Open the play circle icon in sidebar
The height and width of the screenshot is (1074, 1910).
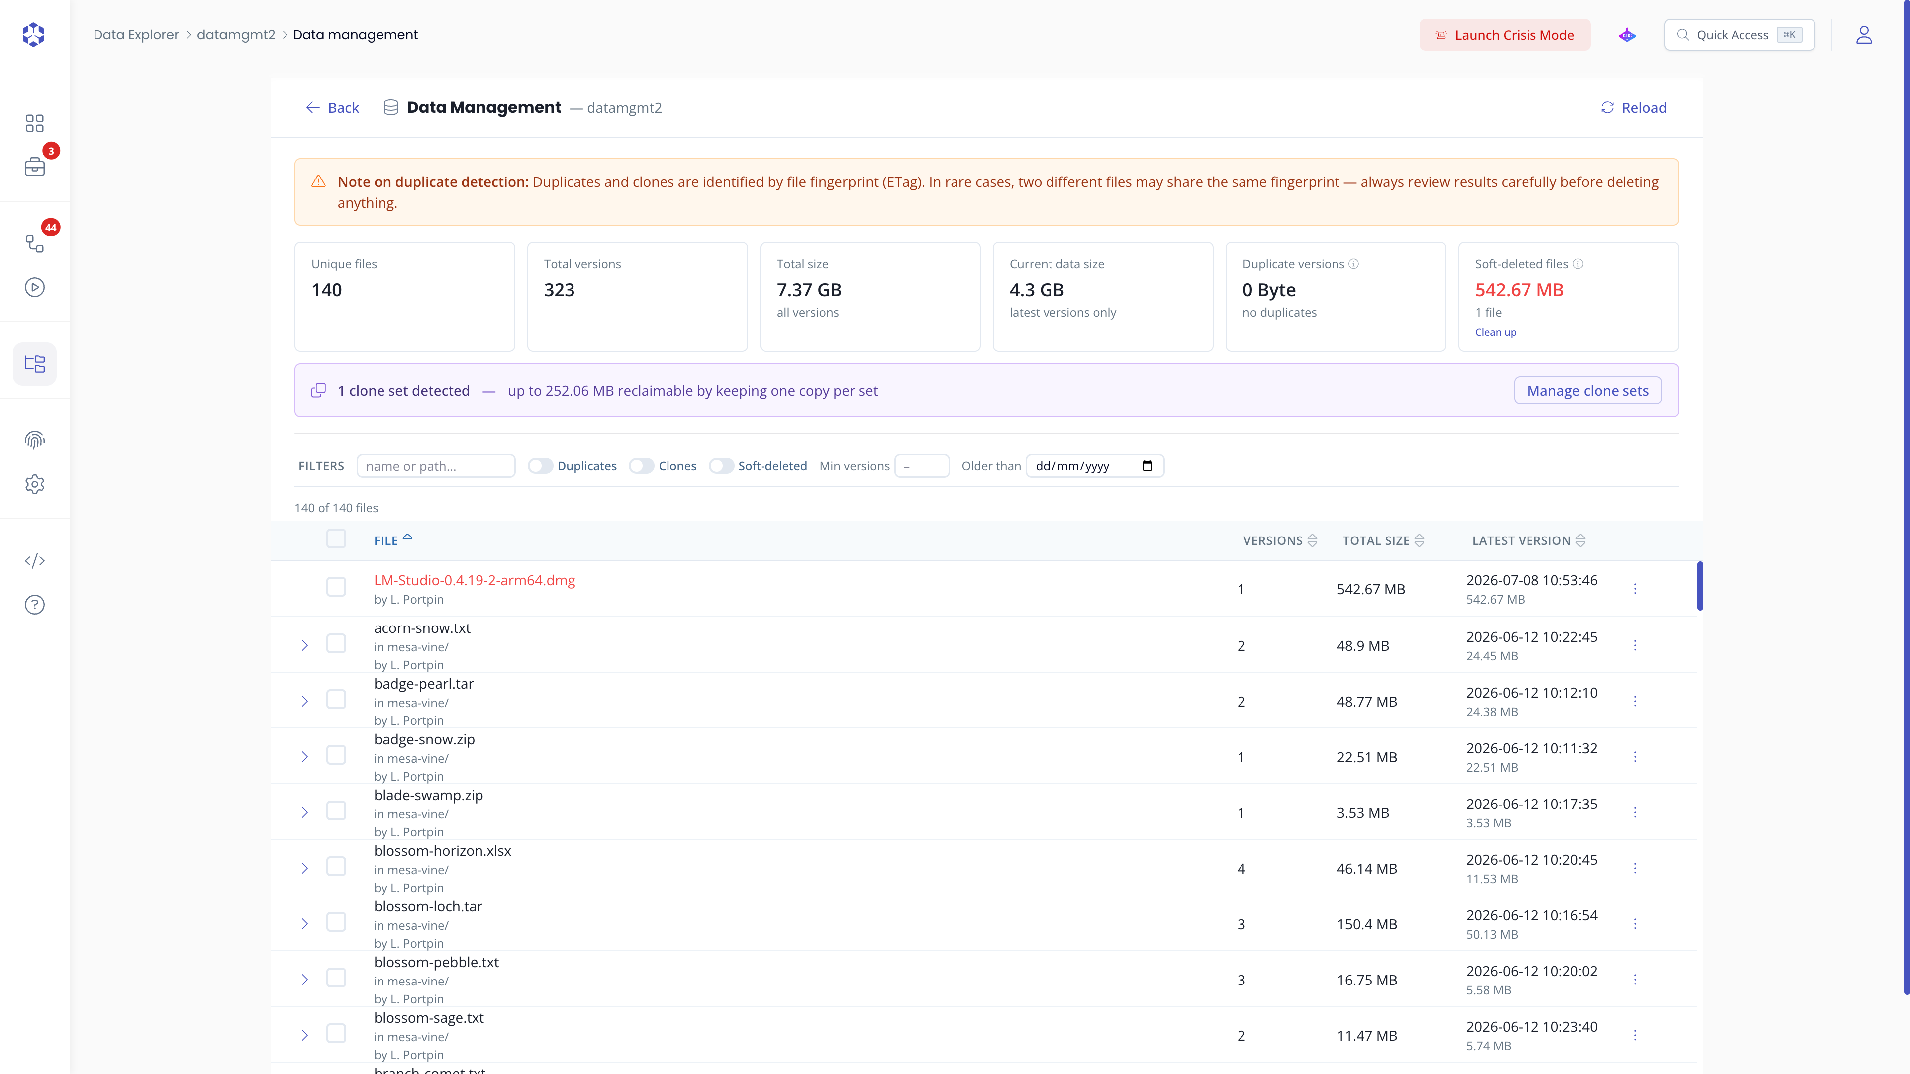click(34, 287)
